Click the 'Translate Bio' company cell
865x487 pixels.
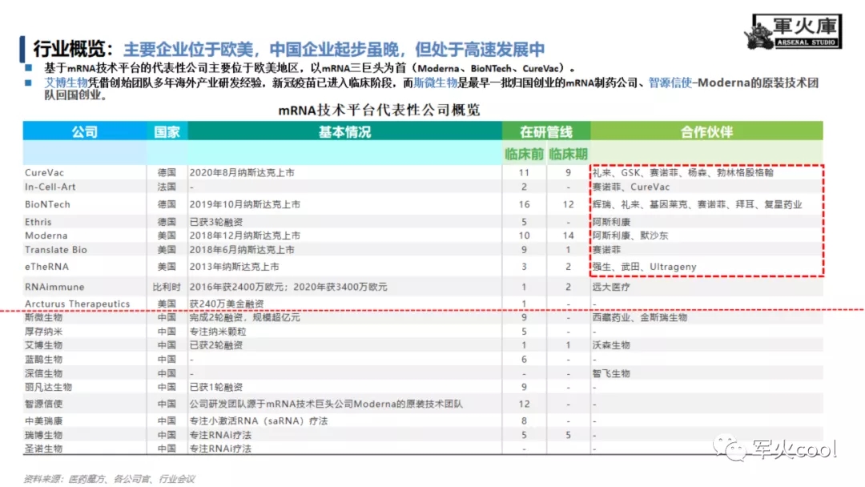point(56,250)
